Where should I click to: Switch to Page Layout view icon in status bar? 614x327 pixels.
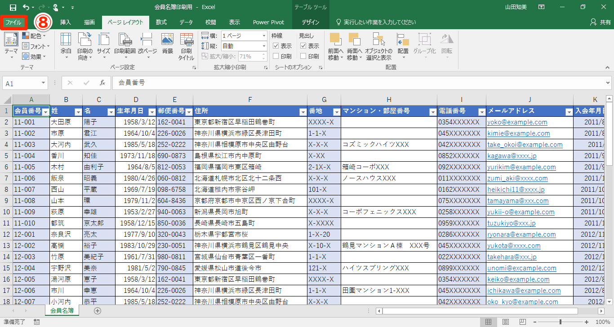pyautogui.click(x=506, y=322)
